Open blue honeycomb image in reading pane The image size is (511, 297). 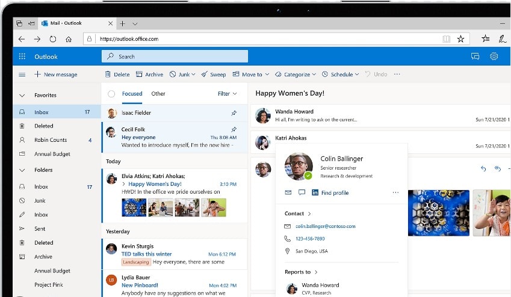439,213
